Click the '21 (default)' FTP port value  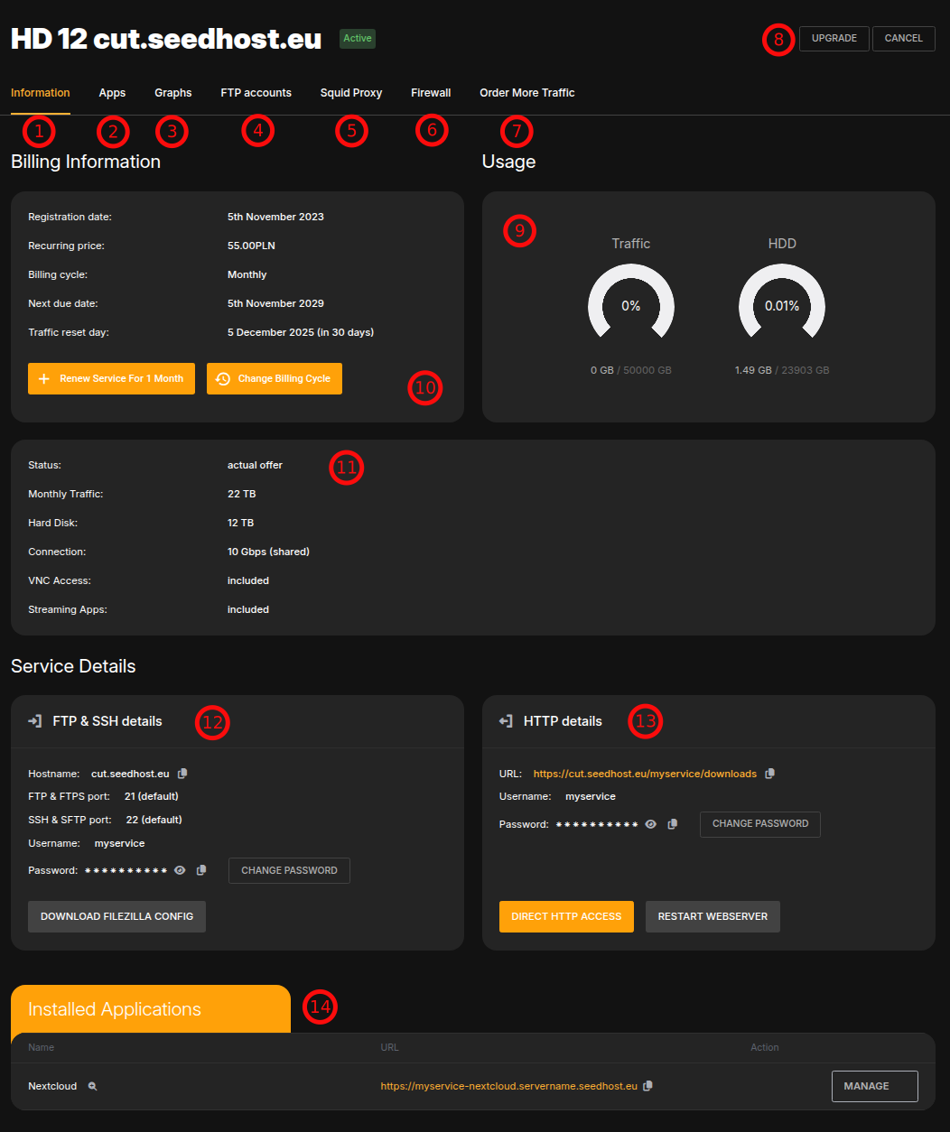(152, 796)
